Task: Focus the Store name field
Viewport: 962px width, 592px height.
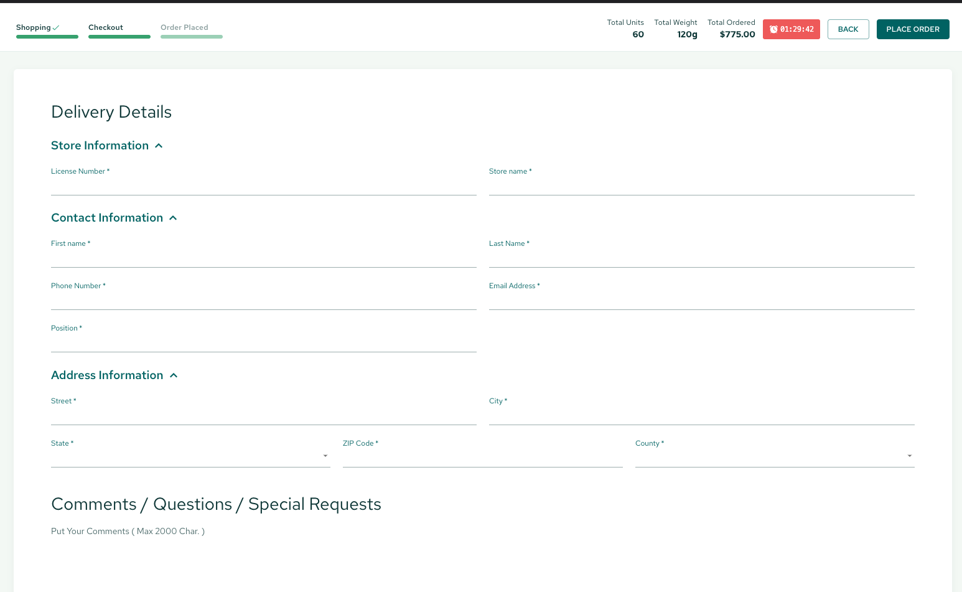Action: pyautogui.click(x=702, y=186)
